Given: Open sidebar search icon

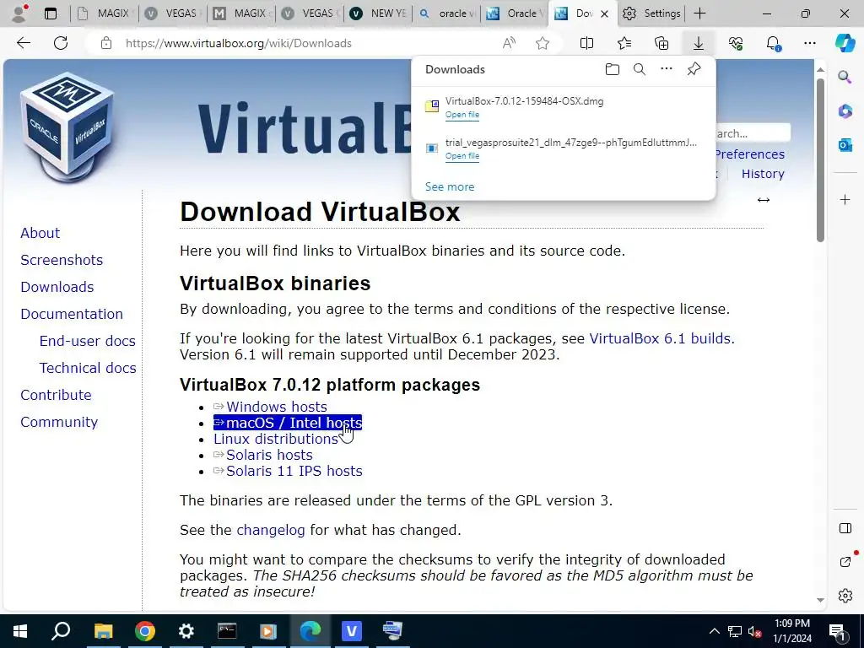Looking at the screenshot, I should point(845,77).
